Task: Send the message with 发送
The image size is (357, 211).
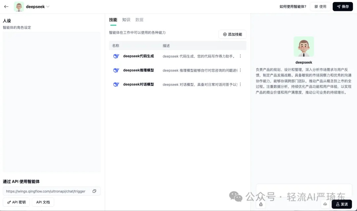Action: click(342, 204)
